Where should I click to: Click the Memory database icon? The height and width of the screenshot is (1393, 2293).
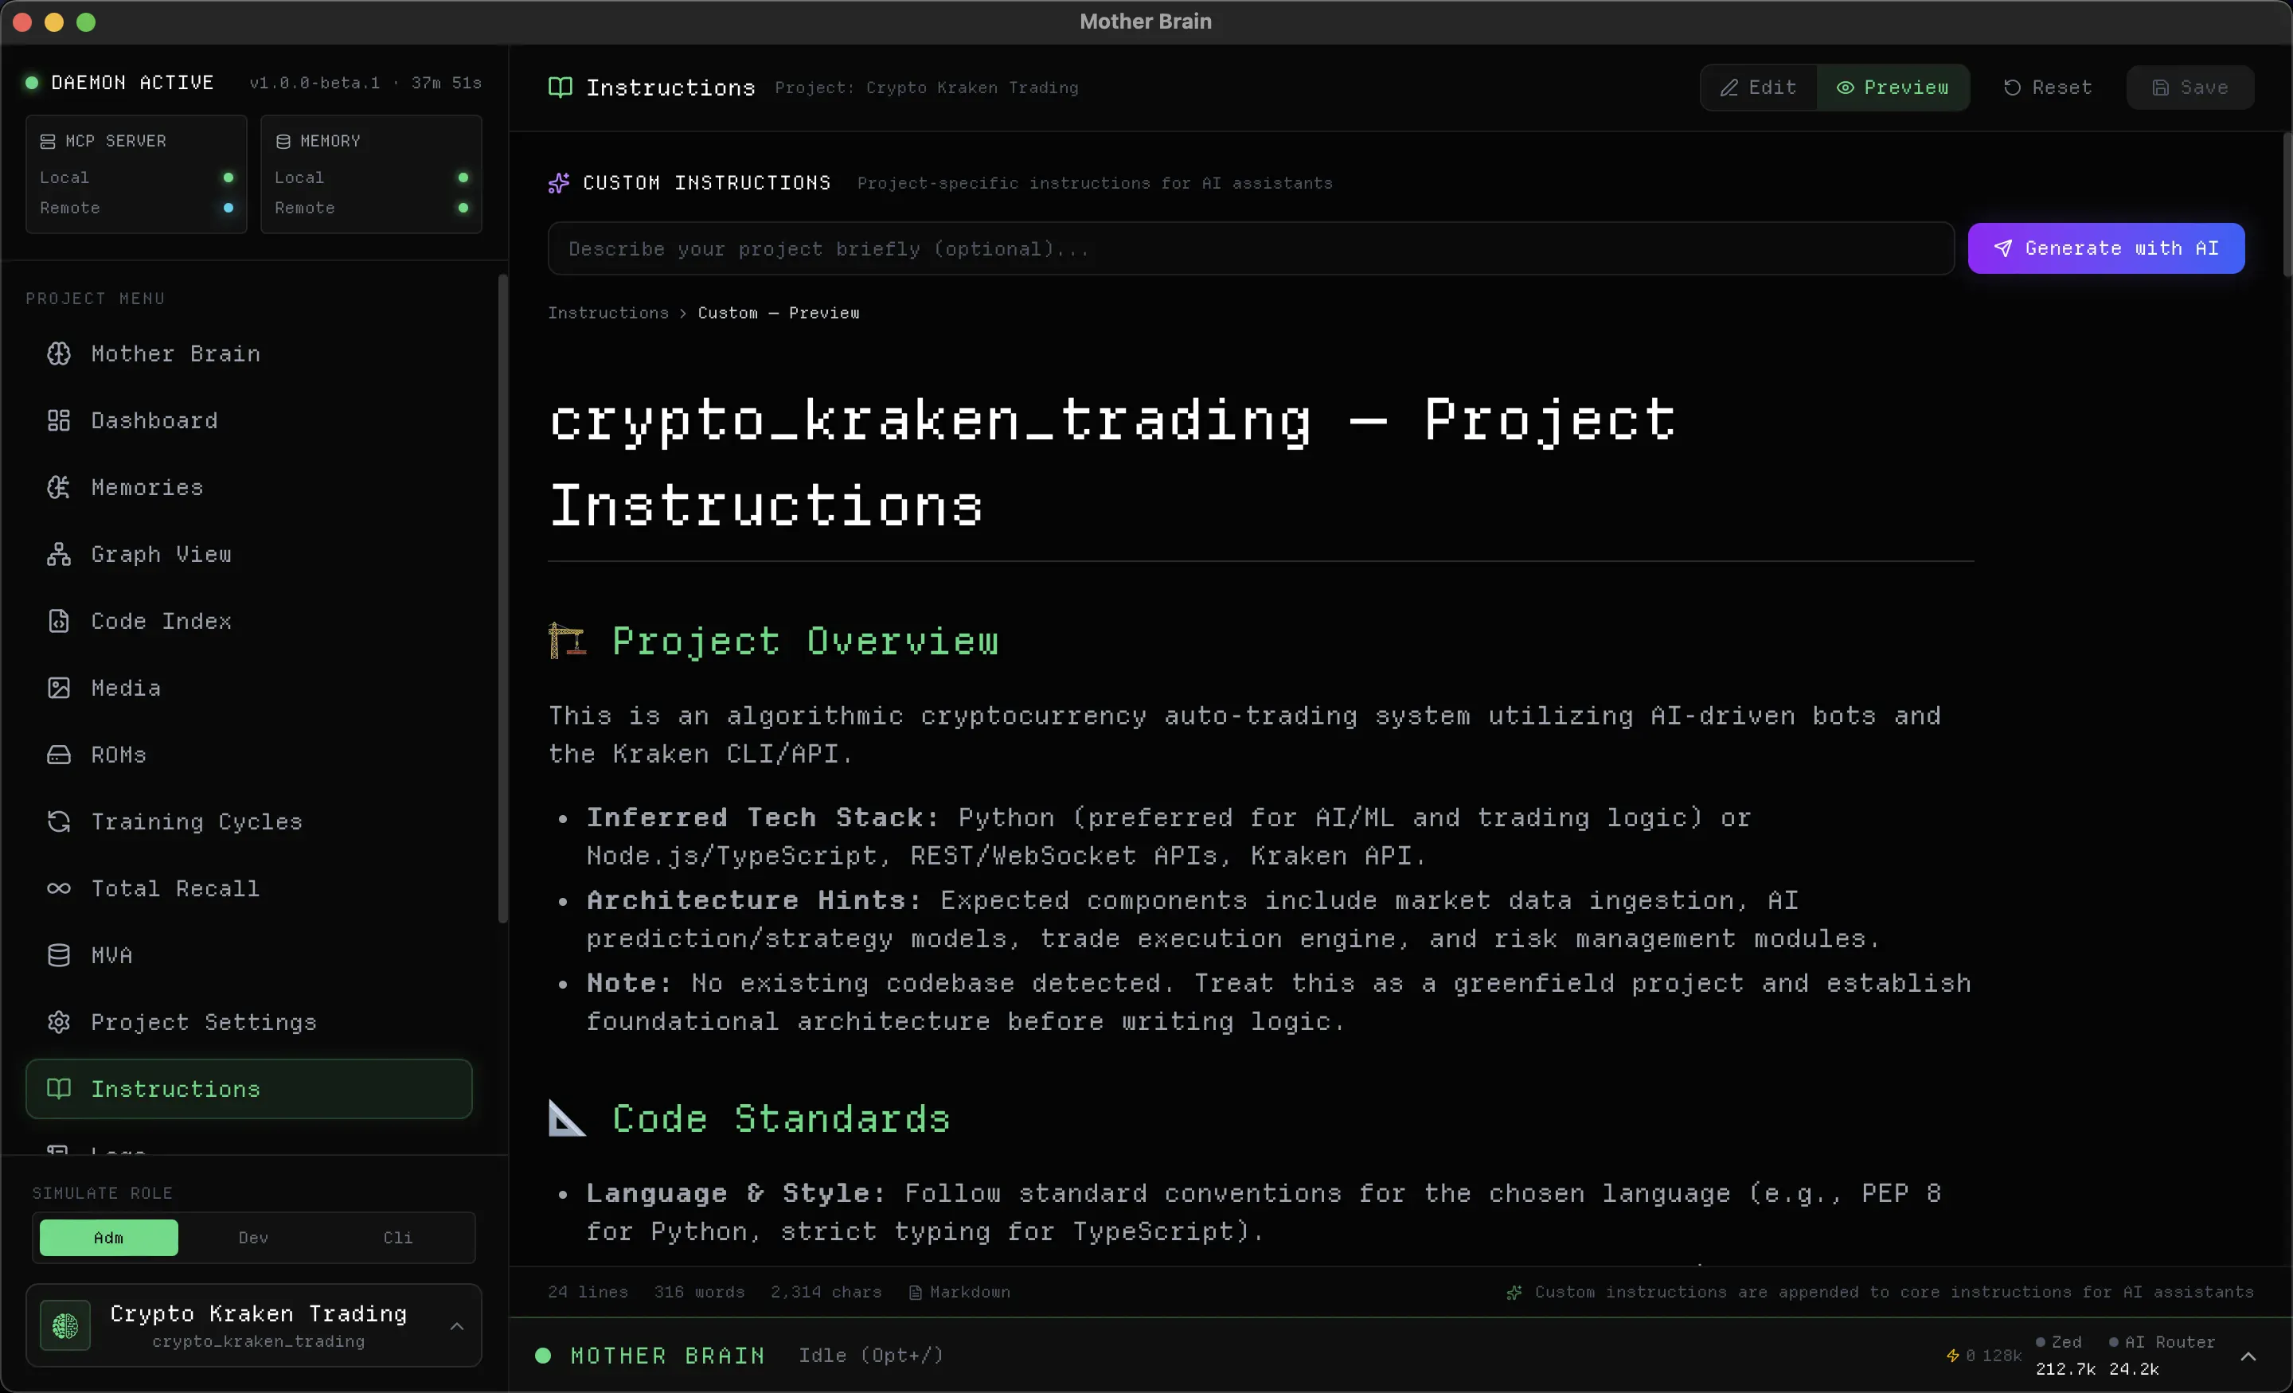(x=283, y=142)
